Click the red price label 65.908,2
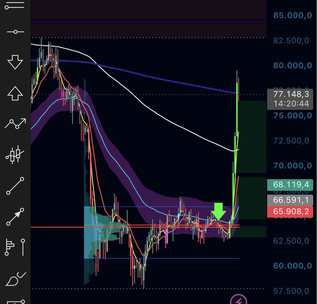The height and width of the screenshot is (304, 317). pos(290,211)
